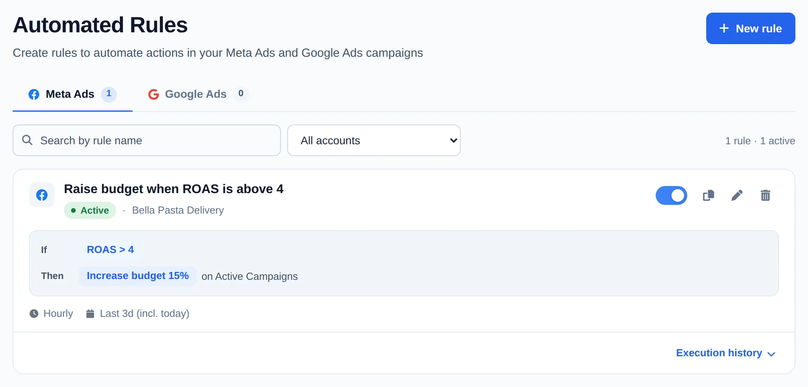
Task: Click the Meta Ads count badge 1
Action: point(109,94)
